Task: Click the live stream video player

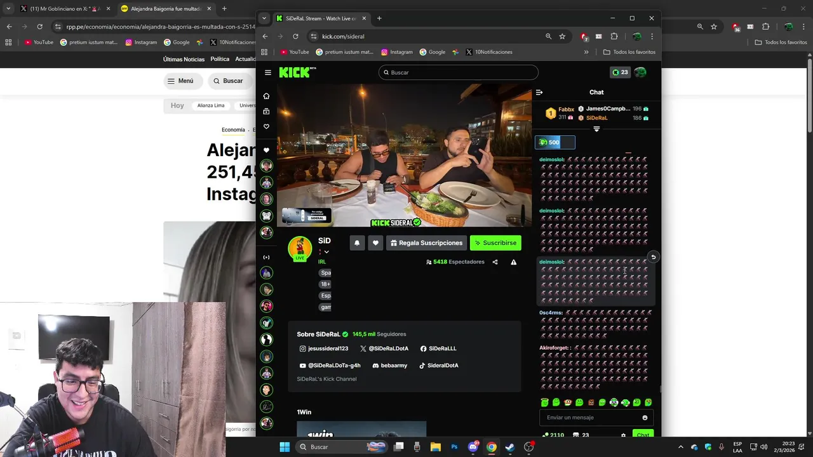Action: click(x=404, y=156)
